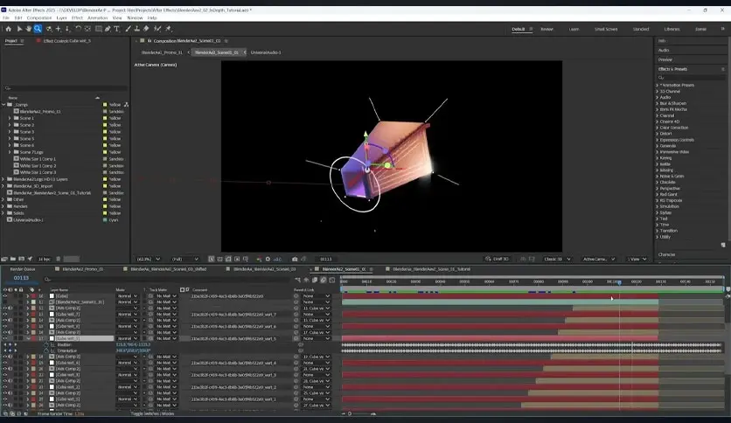Open the Active Camera view dropdown
Viewport: 731px width, 423px height.
(x=599, y=259)
